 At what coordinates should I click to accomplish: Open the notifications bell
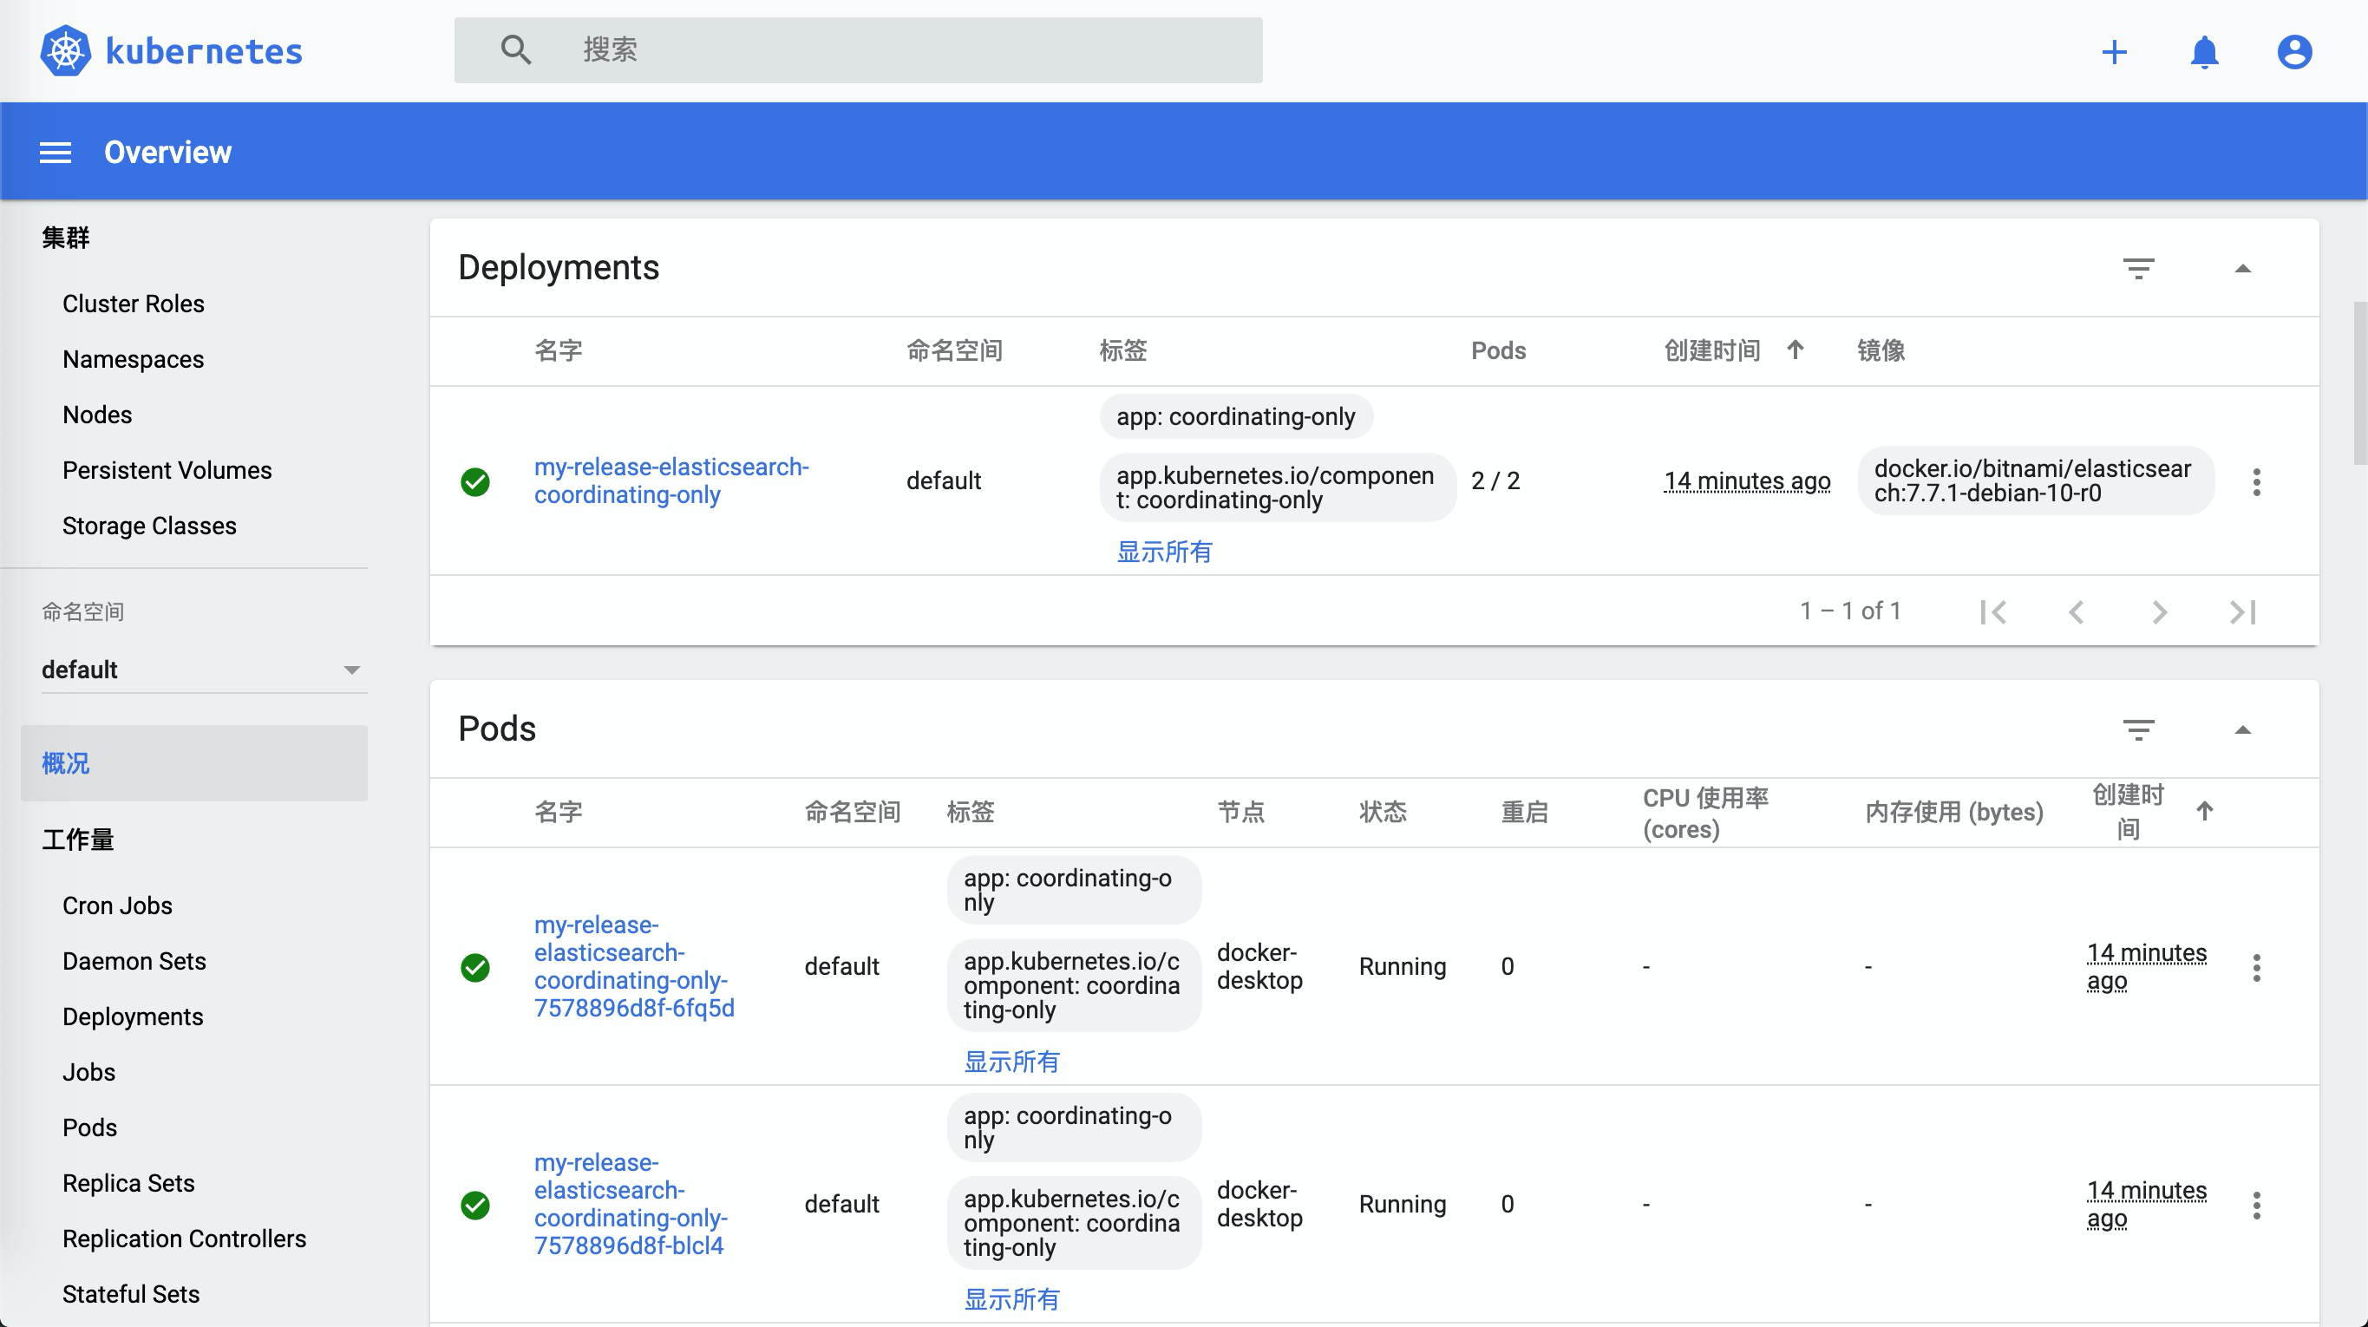pyautogui.click(x=2205, y=52)
